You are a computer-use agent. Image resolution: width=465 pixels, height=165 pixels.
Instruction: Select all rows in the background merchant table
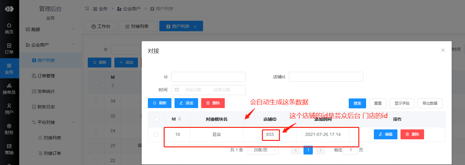pyautogui.click(x=96, y=82)
